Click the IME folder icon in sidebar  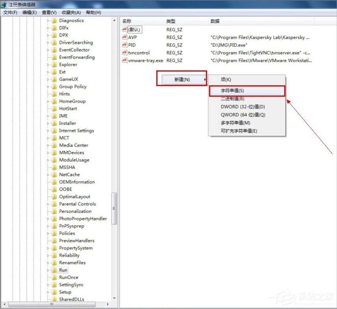point(54,116)
